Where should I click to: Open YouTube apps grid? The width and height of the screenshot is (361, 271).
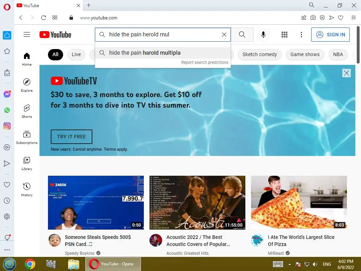284,35
